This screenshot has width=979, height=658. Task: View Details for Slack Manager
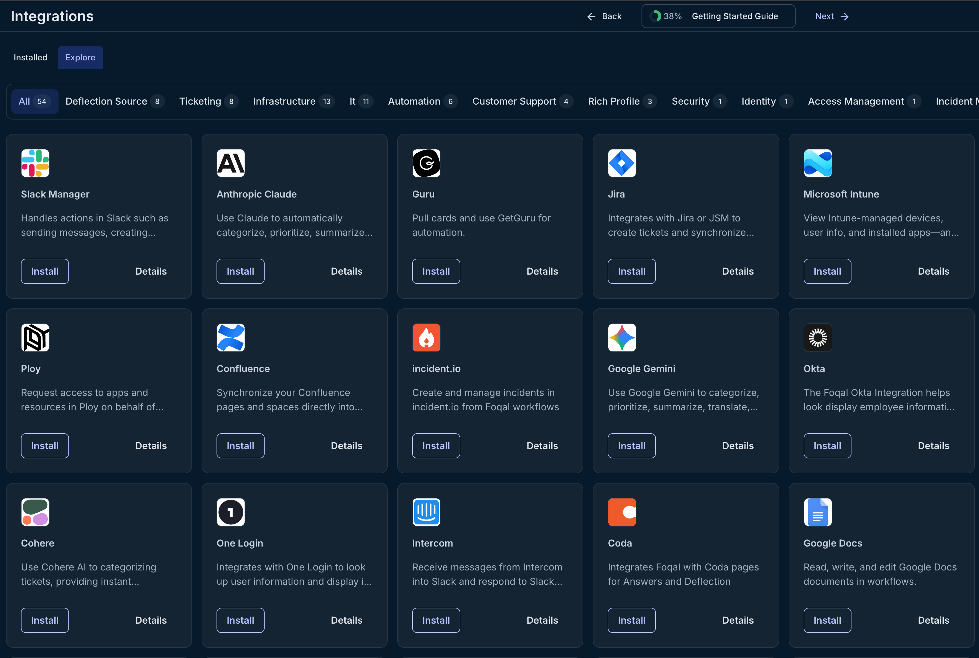pyautogui.click(x=151, y=272)
